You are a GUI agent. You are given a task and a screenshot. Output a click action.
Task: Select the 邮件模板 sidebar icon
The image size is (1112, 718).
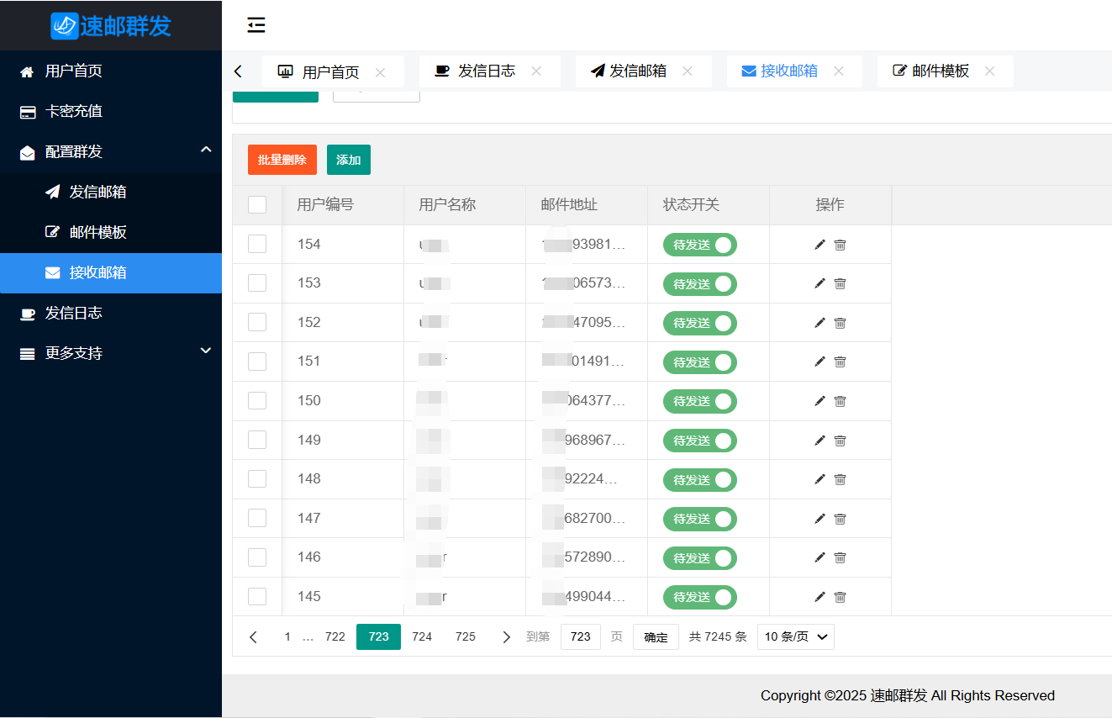[x=52, y=232]
